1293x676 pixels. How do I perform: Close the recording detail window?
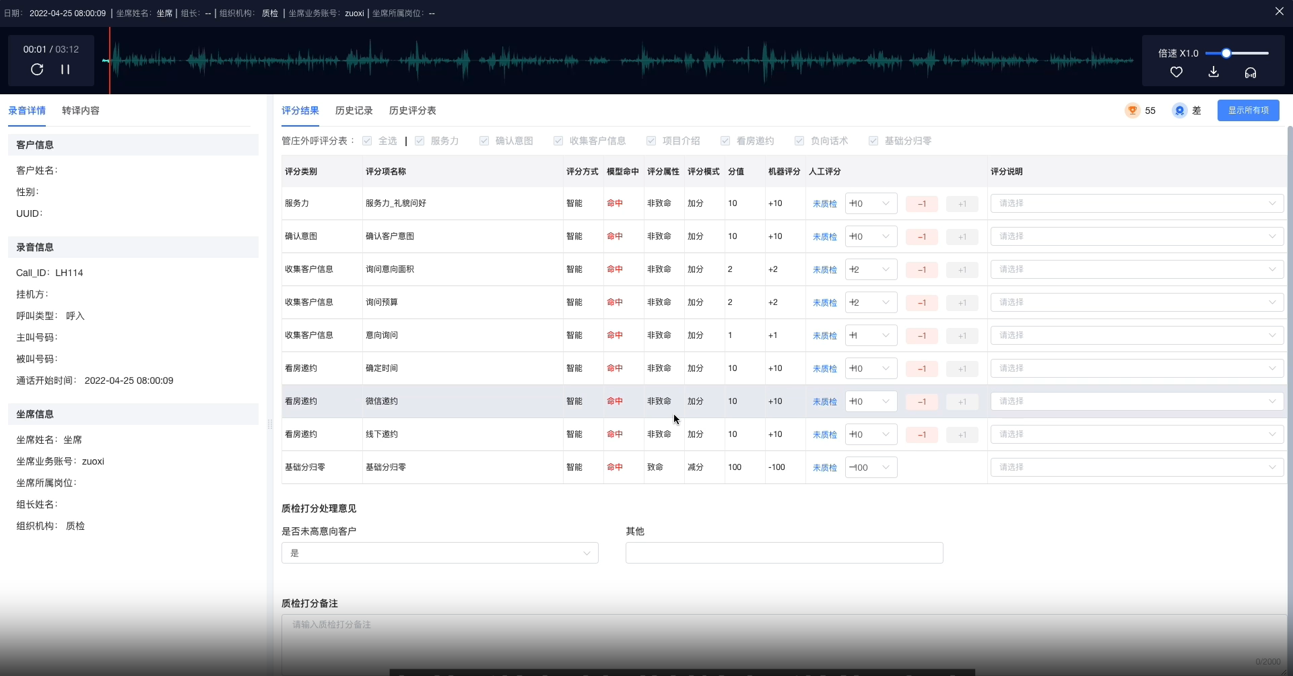1280,11
